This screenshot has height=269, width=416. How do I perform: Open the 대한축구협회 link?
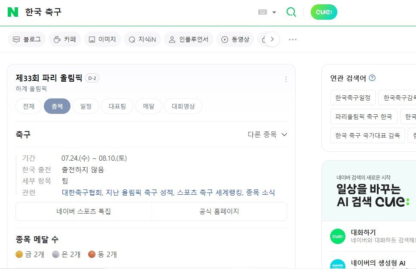82,193
